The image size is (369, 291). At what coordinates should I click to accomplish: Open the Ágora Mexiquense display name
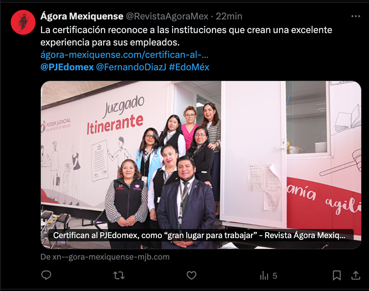pyautogui.click(x=82, y=16)
